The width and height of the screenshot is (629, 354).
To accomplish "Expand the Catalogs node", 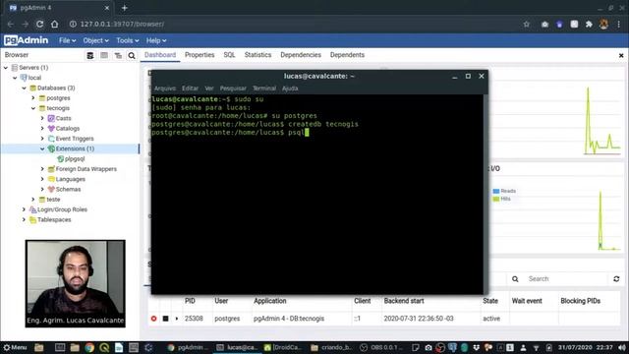I will click(42, 129).
